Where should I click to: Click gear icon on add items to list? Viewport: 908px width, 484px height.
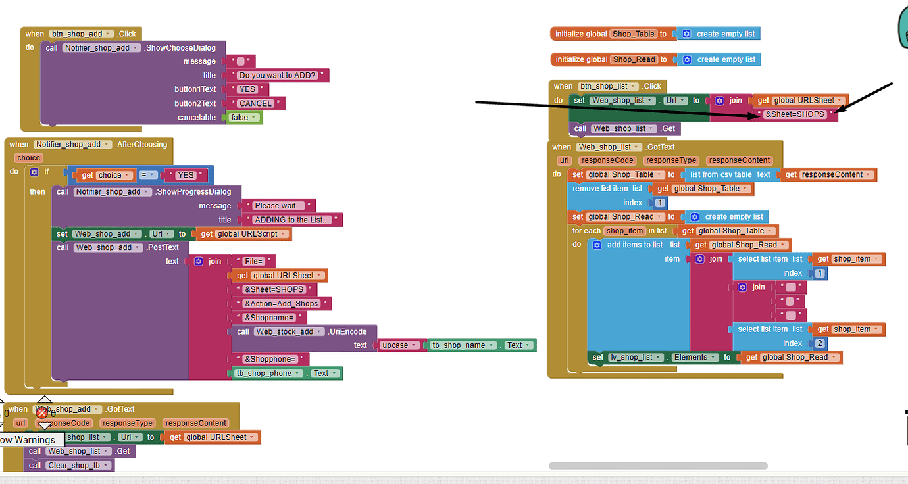[597, 245]
